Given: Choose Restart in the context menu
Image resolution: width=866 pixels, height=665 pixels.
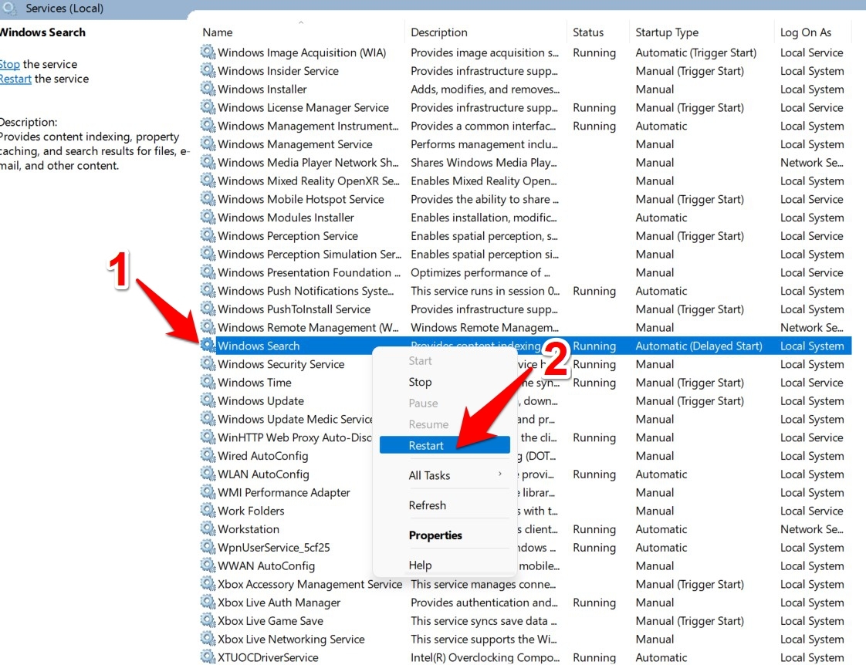Looking at the screenshot, I should (426, 446).
